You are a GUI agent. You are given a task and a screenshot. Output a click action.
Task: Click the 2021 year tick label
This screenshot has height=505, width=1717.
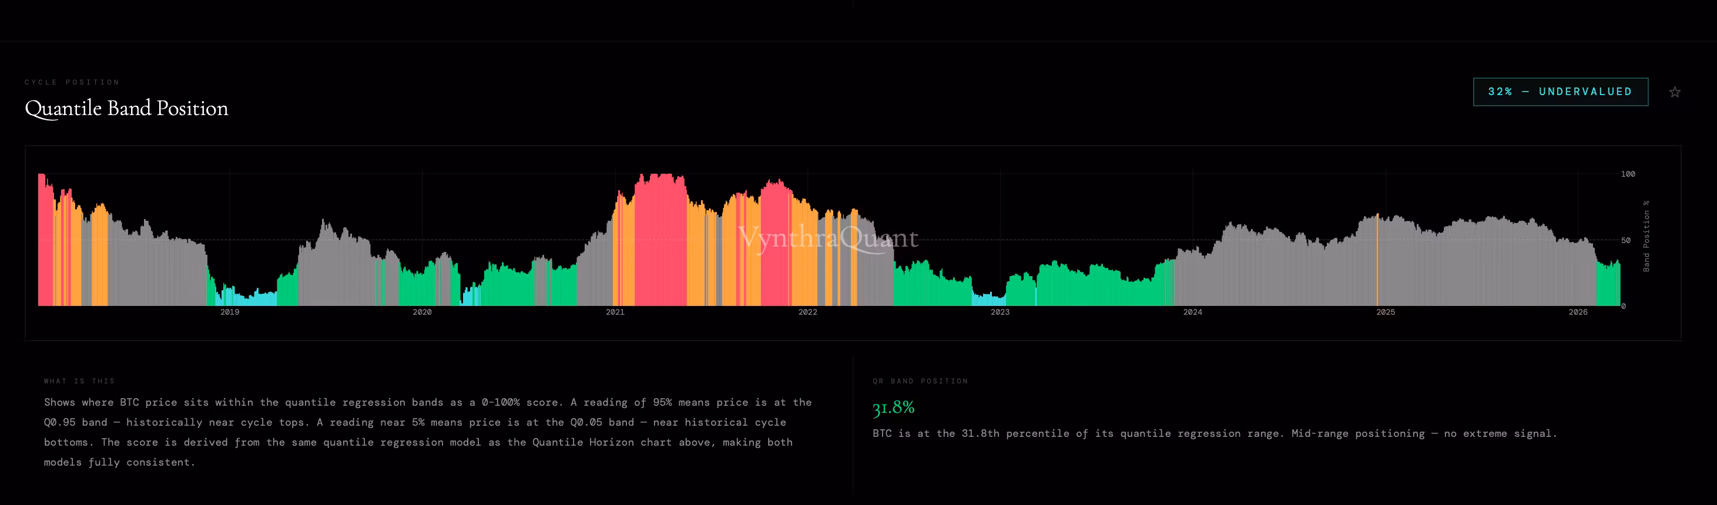pos(615,312)
